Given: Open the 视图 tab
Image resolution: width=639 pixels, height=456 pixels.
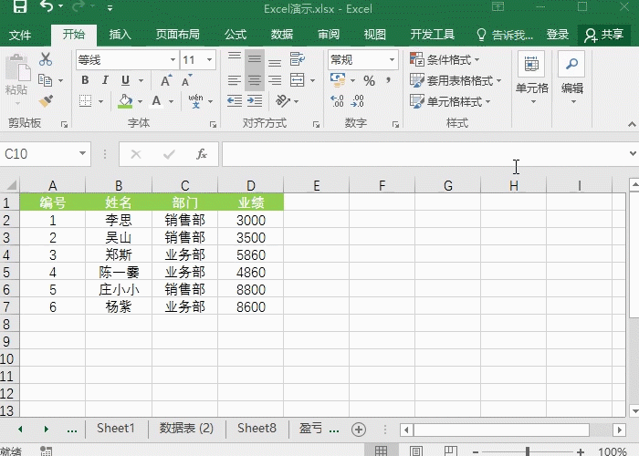Looking at the screenshot, I should (375, 35).
